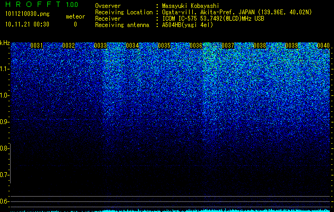Screen dimensions: 334x212
Task: Click the 1.1 kHz axis label
Action: coord(4,69)
